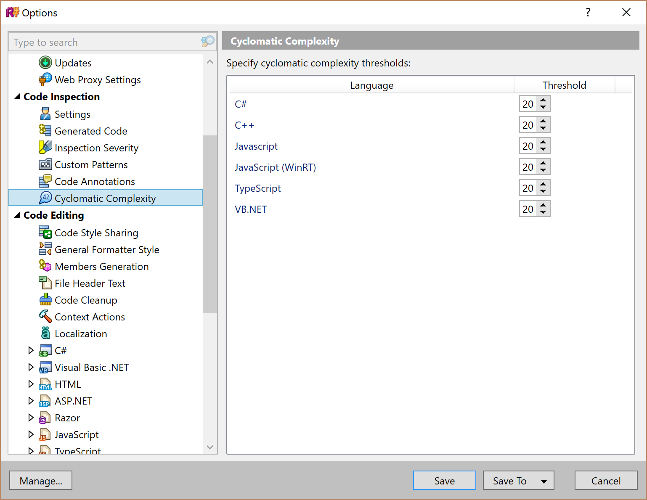Click the Cancel button
647x500 pixels.
tap(606, 481)
